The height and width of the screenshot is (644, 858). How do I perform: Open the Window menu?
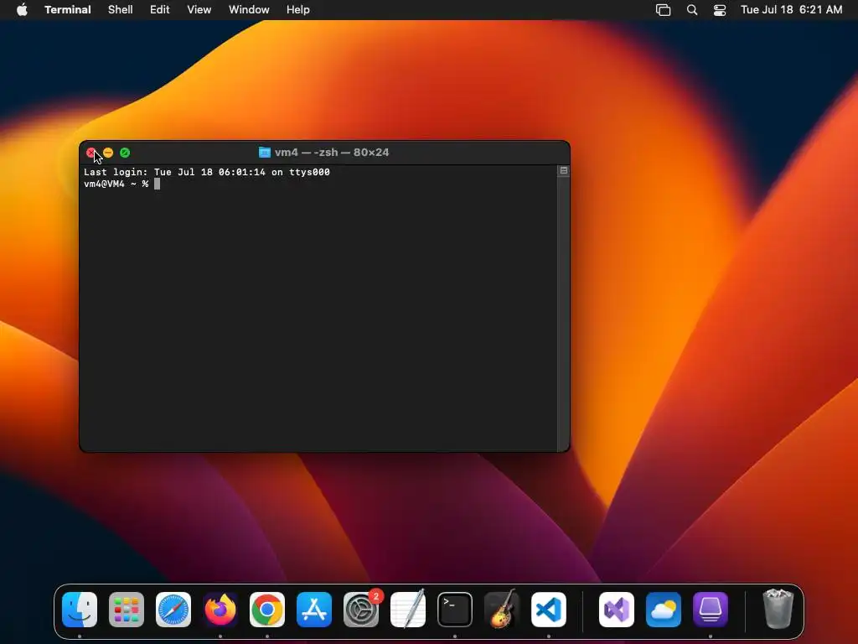pos(249,10)
